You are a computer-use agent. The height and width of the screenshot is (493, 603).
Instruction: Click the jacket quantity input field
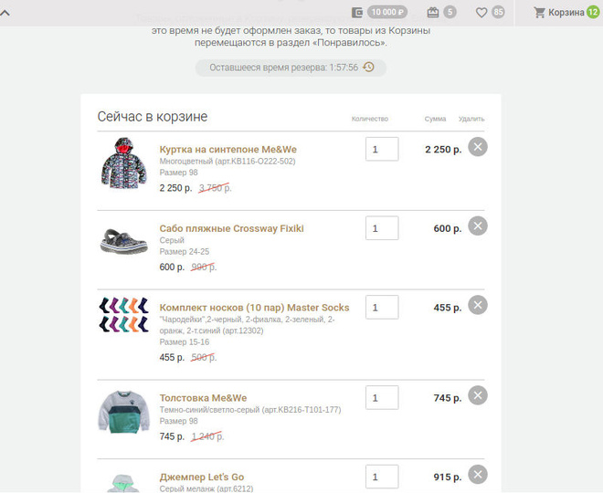(x=382, y=149)
